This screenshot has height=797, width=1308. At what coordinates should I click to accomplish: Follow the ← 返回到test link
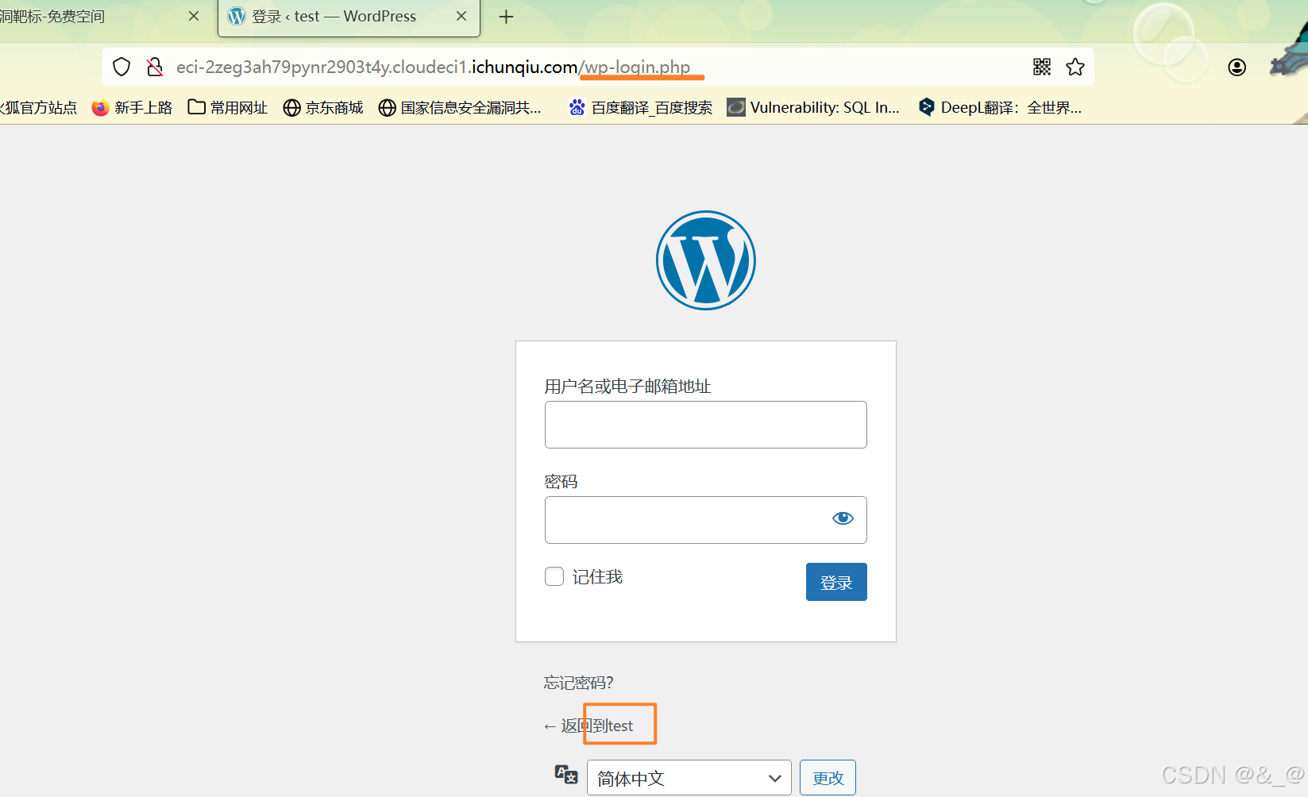point(588,726)
